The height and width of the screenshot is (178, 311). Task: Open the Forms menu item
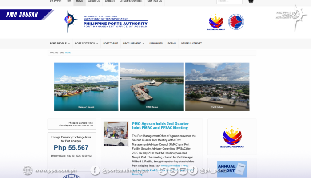click(x=172, y=43)
